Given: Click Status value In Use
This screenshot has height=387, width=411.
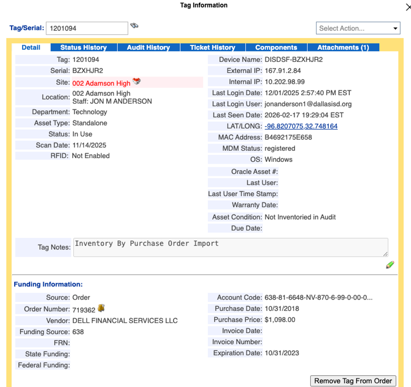Looking at the screenshot, I should tap(82, 134).
